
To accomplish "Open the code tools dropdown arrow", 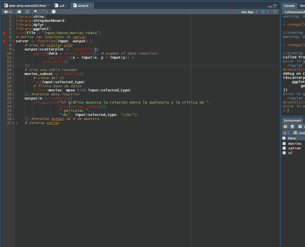I will [x=47, y=12].
